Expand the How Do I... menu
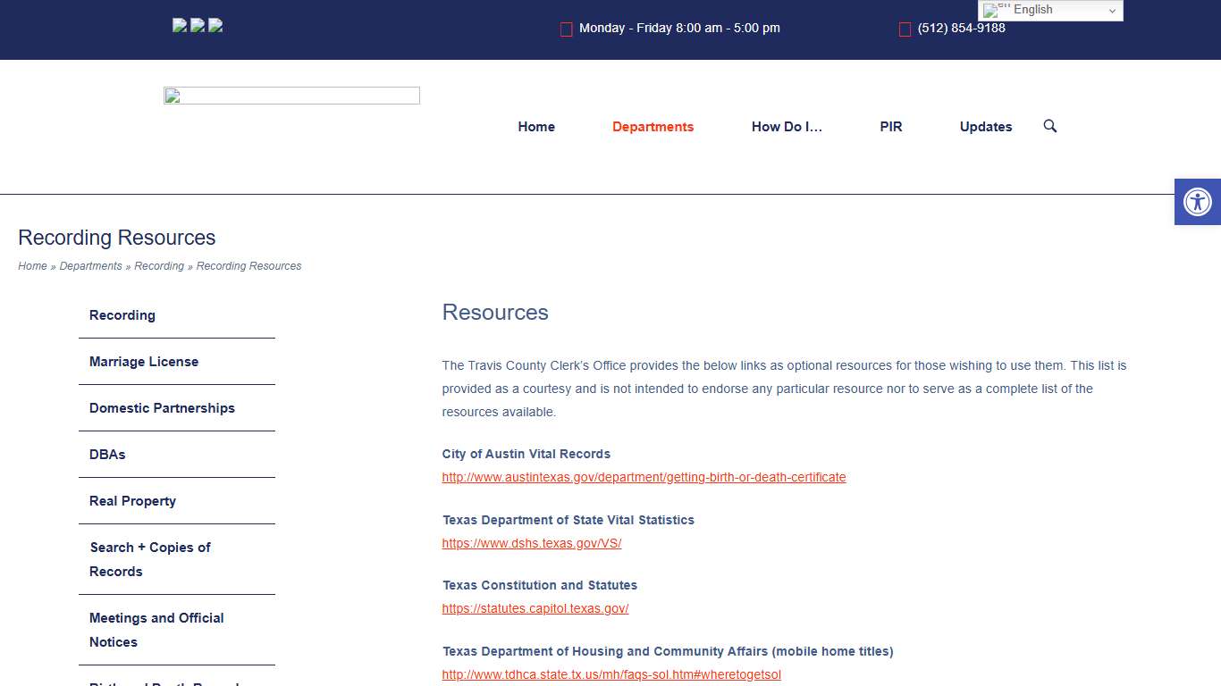Screen dimensions: 1221x686 pyautogui.click(x=787, y=126)
